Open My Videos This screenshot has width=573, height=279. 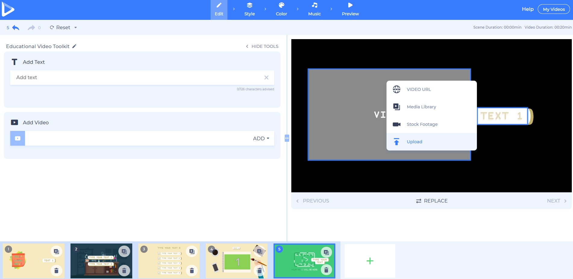coord(554,9)
